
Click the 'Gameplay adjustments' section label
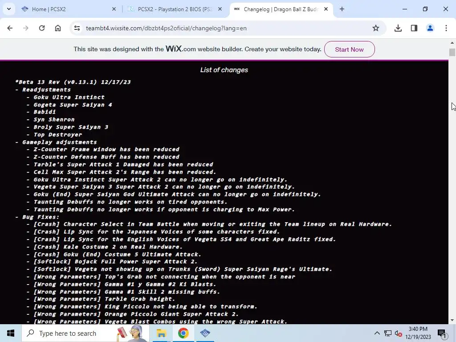click(x=59, y=142)
